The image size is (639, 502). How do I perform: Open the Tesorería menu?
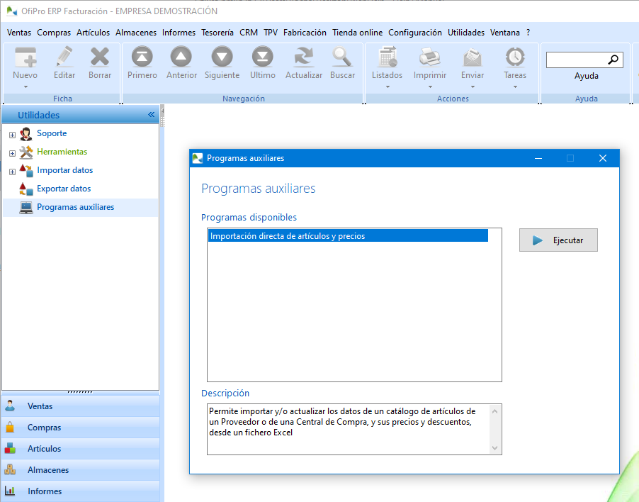point(217,33)
